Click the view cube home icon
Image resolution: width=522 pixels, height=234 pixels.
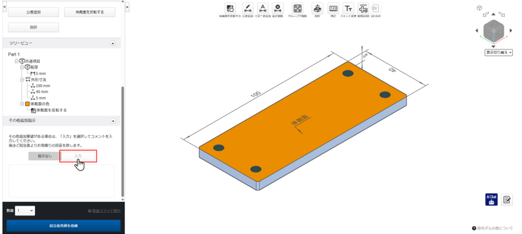479,8
